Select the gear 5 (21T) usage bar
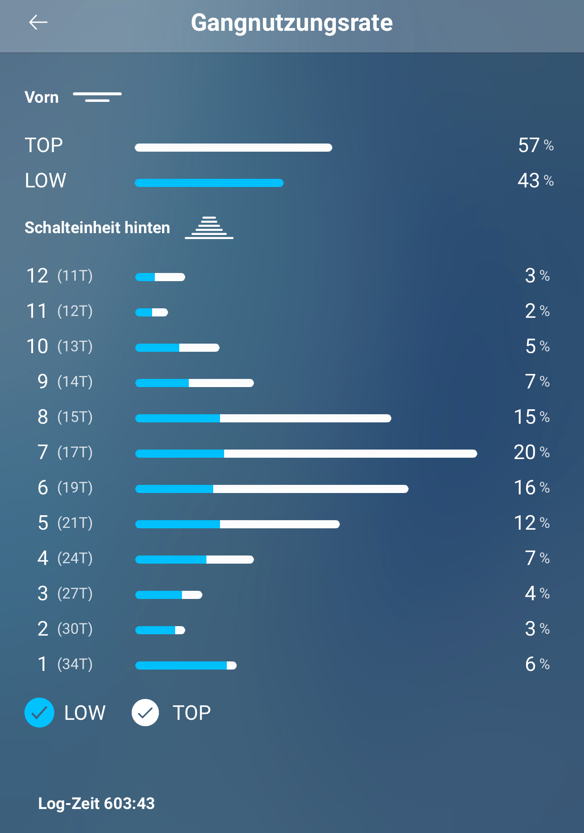The width and height of the screenshot is (584, 833). coord(237,524)
